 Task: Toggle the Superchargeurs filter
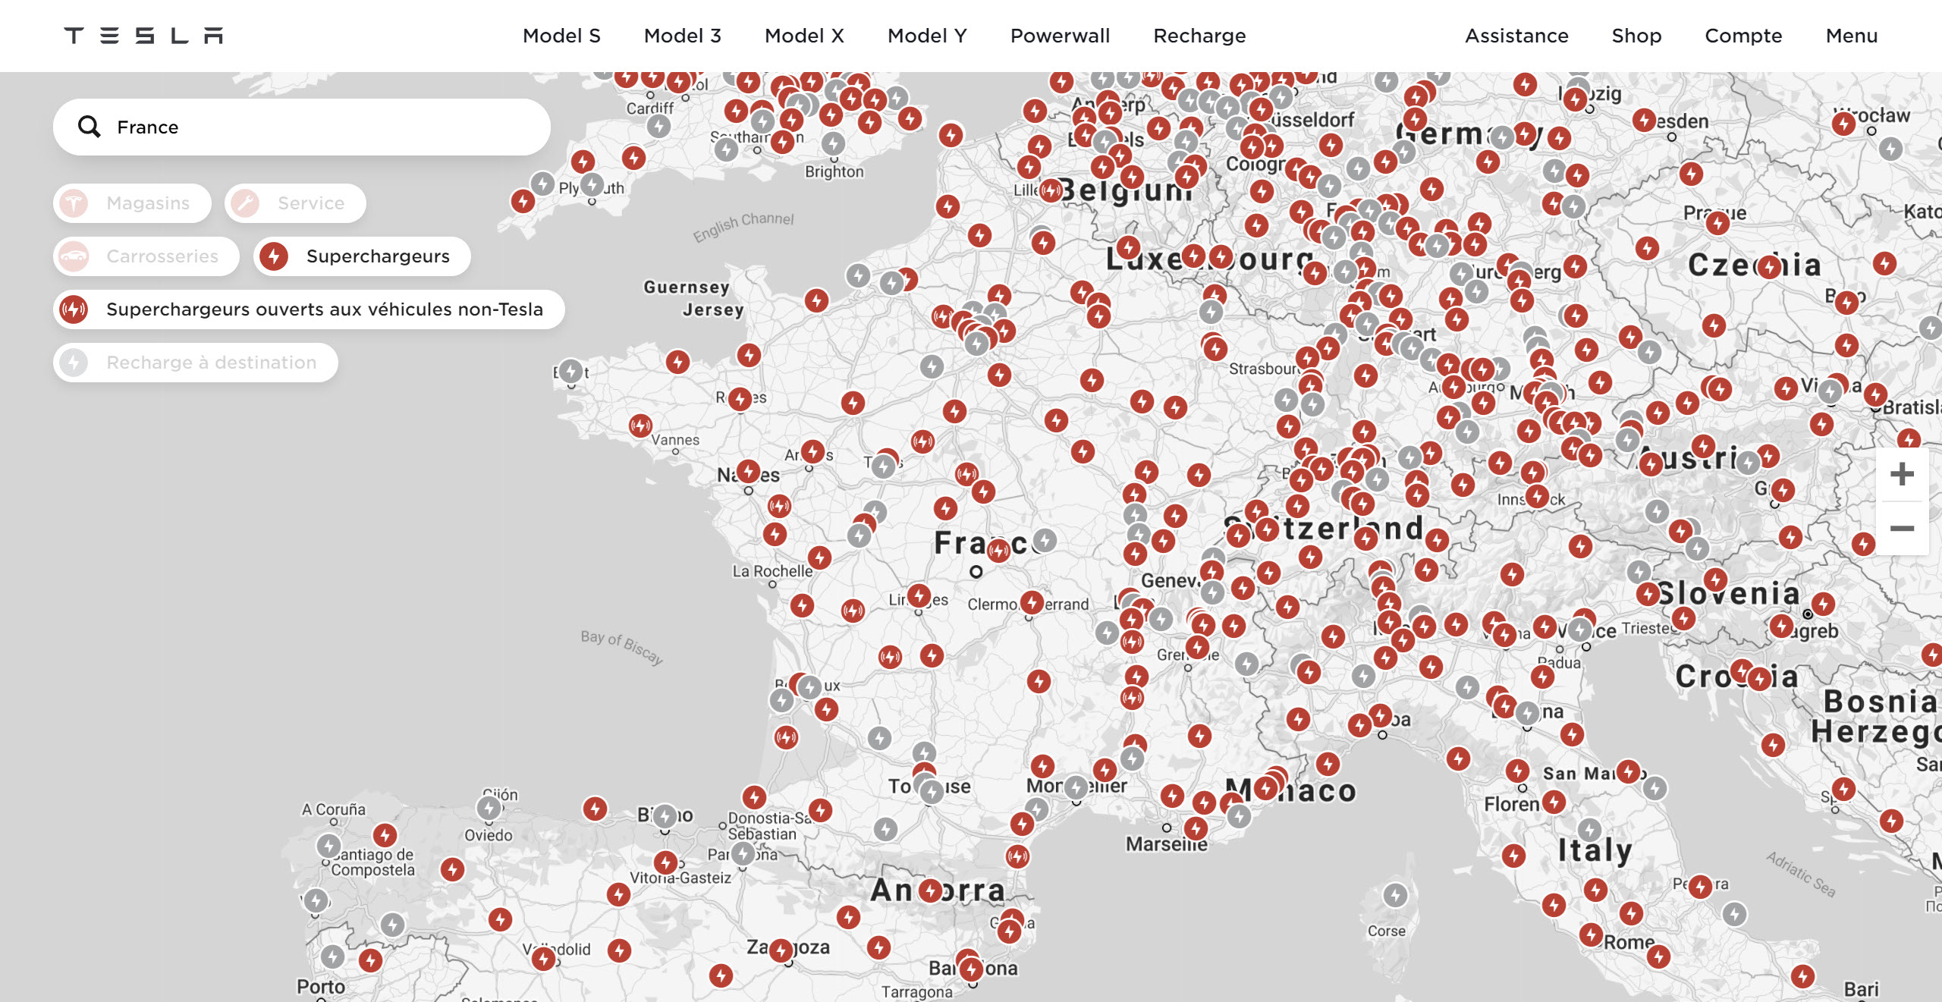pyautogui.click(x=362, y=256)
